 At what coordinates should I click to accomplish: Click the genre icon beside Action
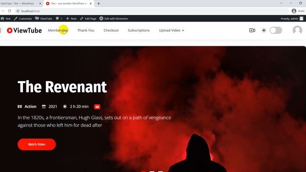tap(20, 107)
